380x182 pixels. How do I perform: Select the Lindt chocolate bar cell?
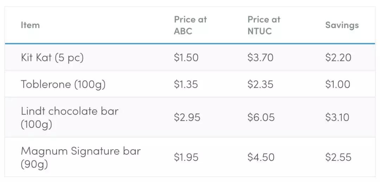70,117
